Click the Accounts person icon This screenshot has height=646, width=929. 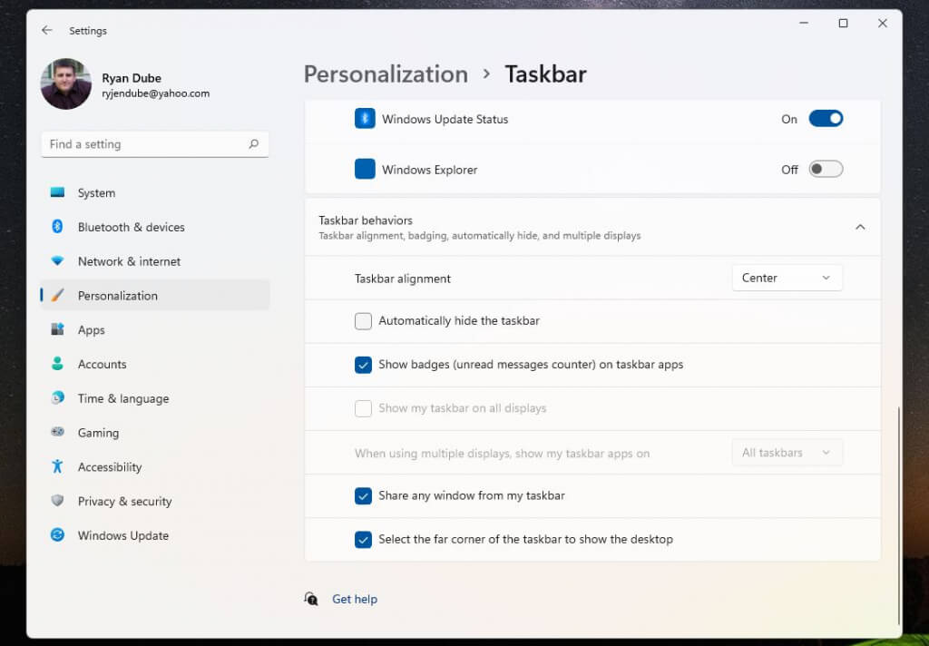(58, 364)
